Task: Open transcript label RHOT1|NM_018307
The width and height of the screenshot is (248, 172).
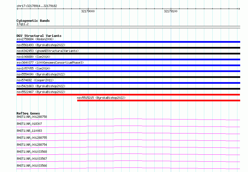Action: point(29,124)
